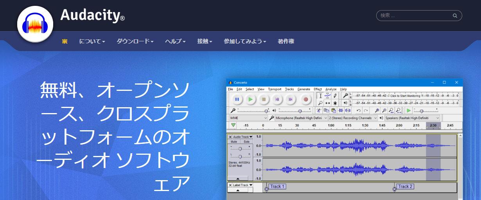The image size is (481, 200).
Task: Close the Audio Track with X
Action: tap(230, 137)
